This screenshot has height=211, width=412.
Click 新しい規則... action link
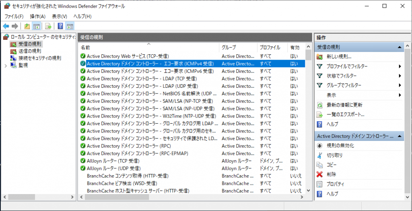pos(339,56)
